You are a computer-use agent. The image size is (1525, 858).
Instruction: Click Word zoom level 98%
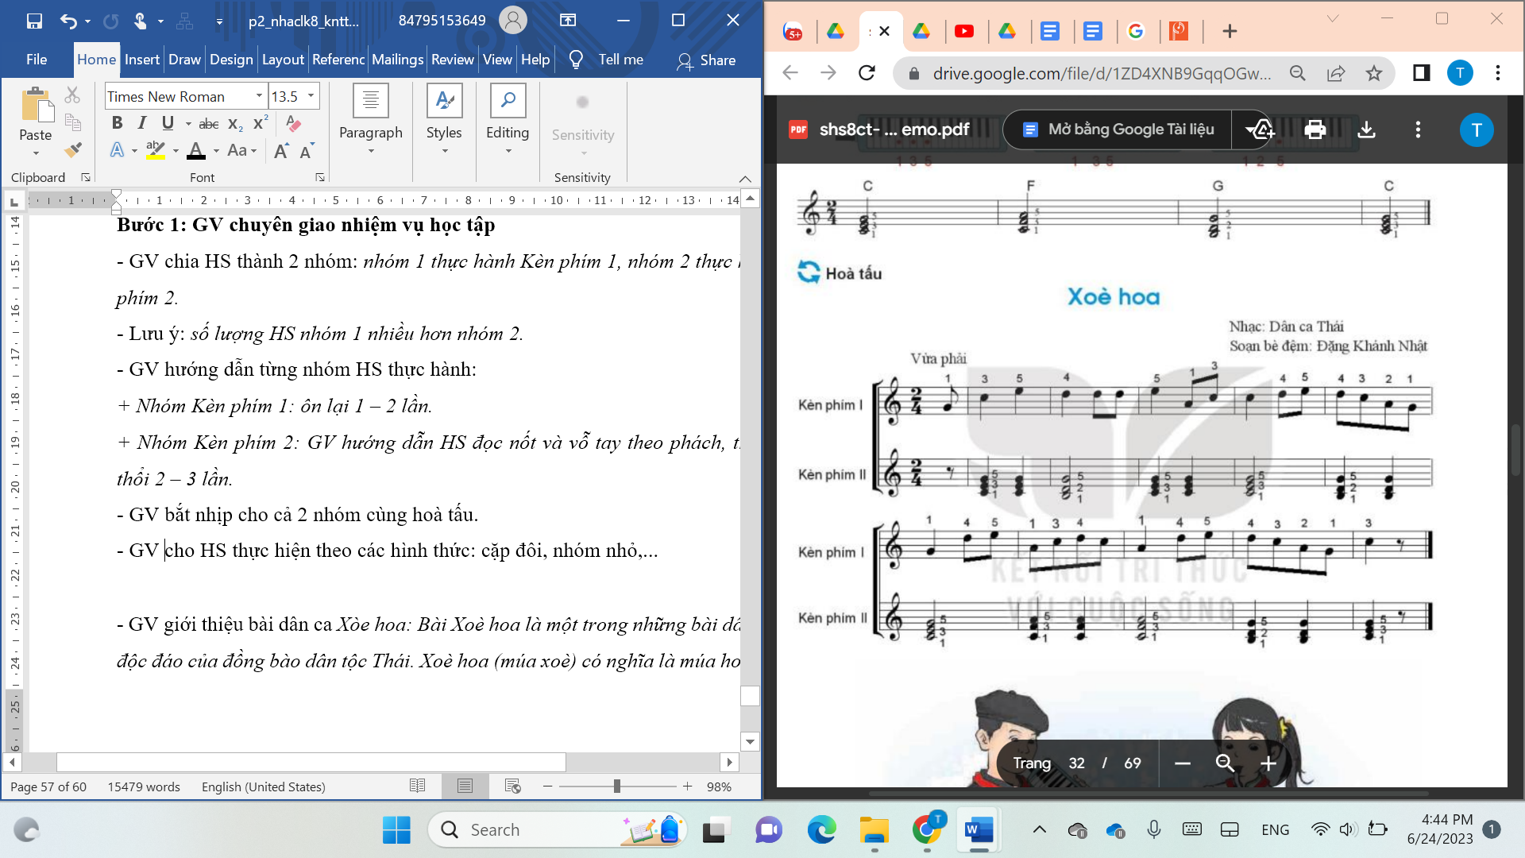719,786
